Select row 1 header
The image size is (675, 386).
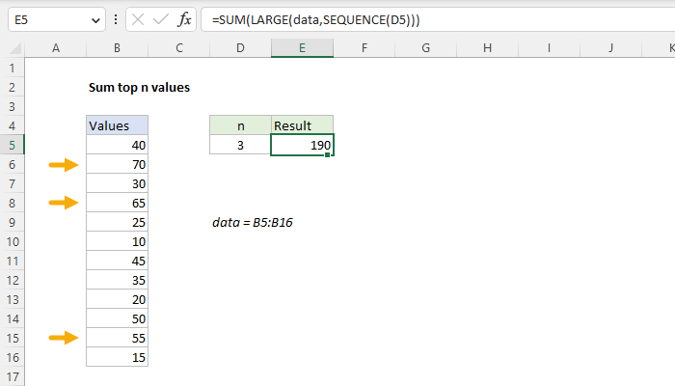click(12, 69)
